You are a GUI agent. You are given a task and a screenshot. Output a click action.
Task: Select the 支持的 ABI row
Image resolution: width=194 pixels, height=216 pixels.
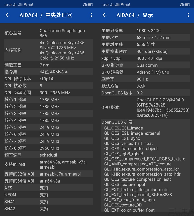pos(49,164)
